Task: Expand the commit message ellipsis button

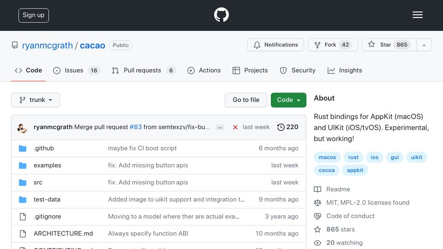Action: coord(220,127)
